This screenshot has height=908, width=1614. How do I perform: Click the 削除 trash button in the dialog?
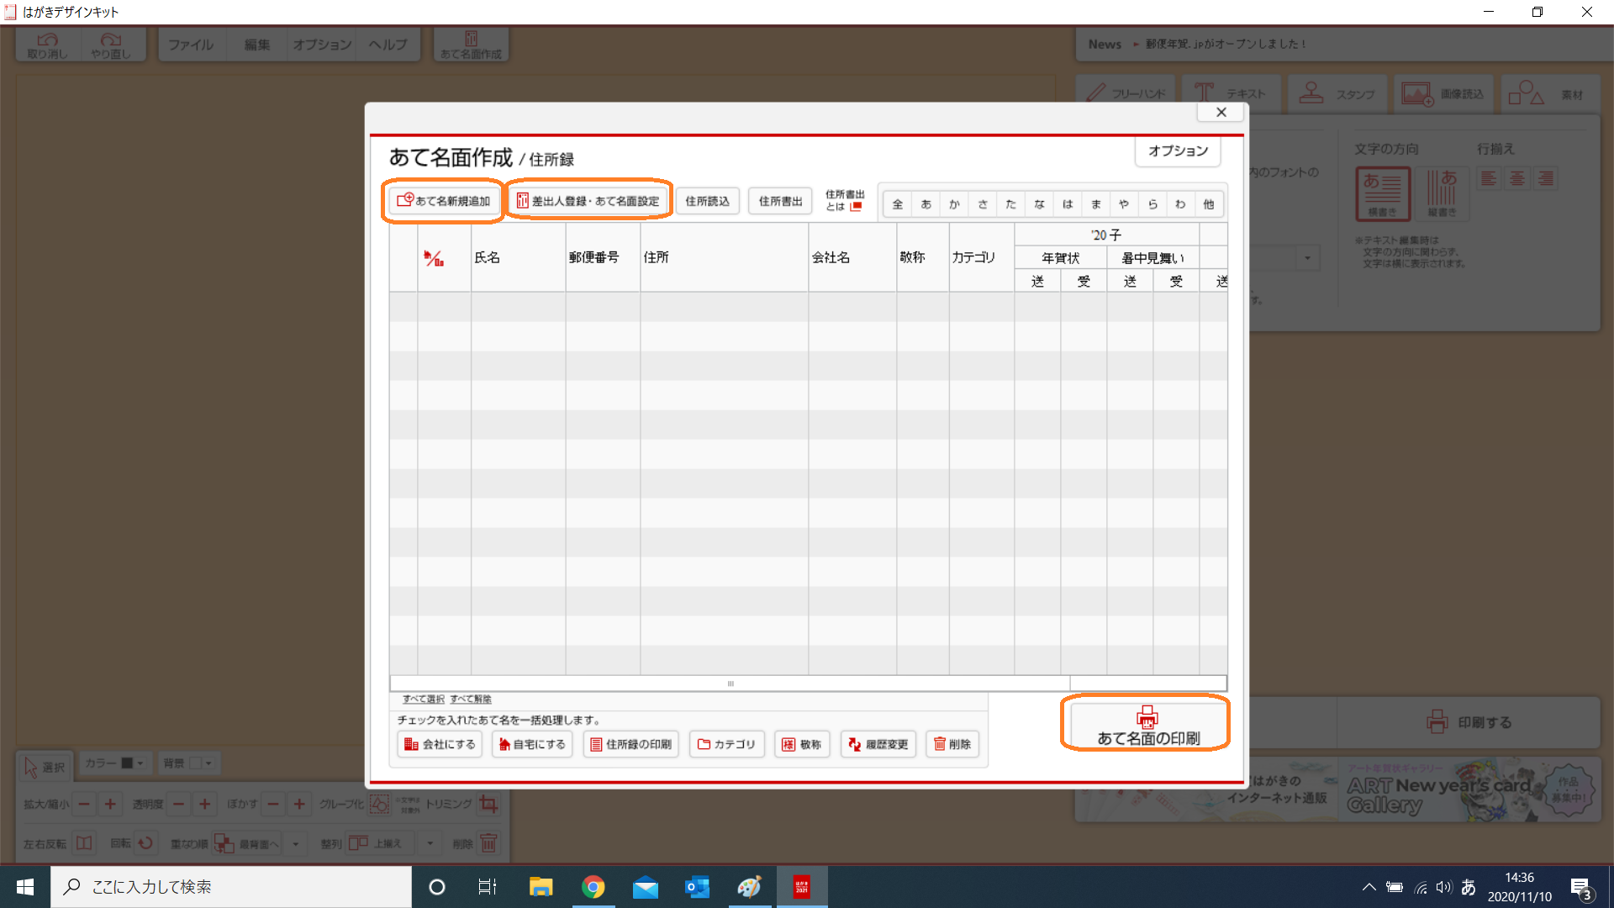952,745
